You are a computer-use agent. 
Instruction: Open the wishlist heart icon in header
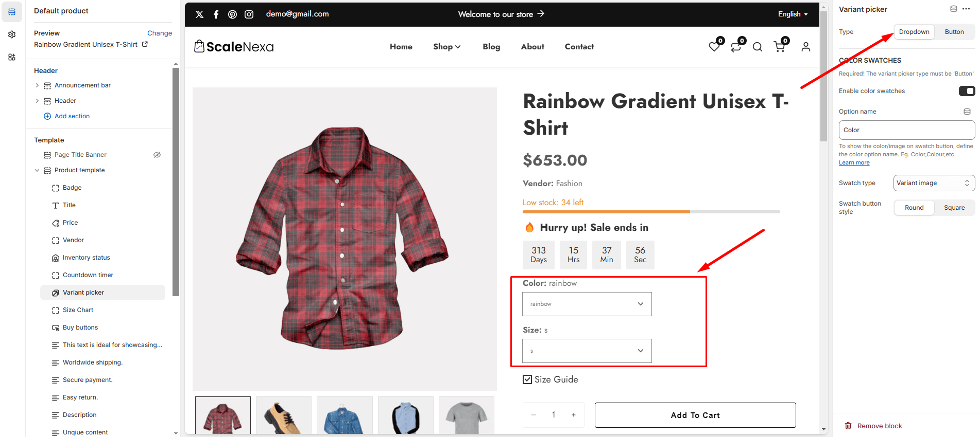[714, 47]
